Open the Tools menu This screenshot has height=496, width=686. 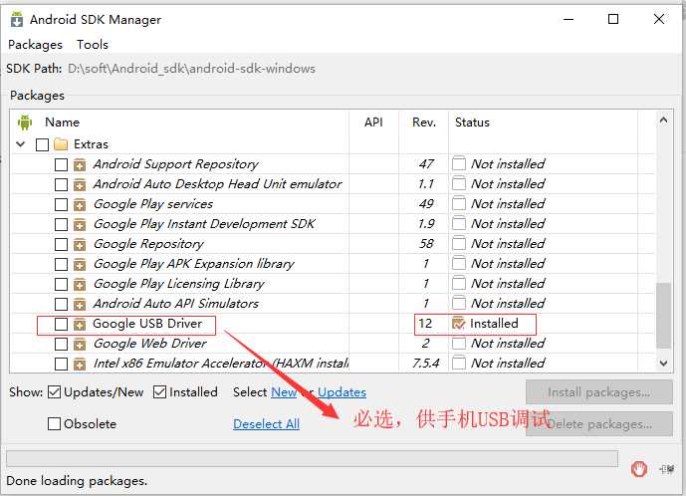[x=93, y=45]
